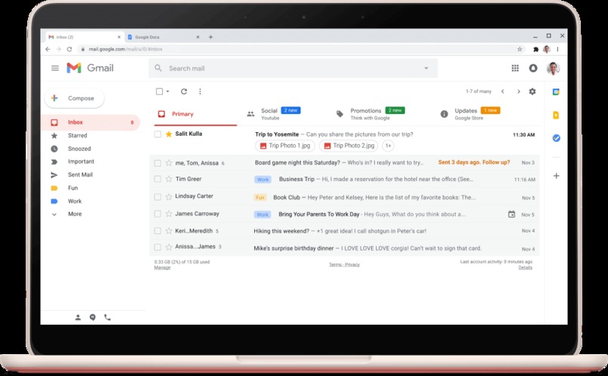Open the select-all checkbox dropdown arrow
The image size is (608, 376).
167,91
